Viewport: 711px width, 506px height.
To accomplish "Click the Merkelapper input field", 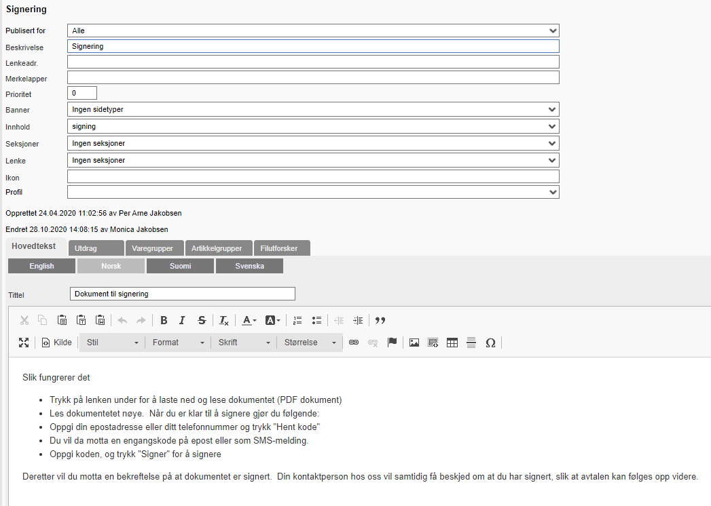I will click(x=313, y=77).
